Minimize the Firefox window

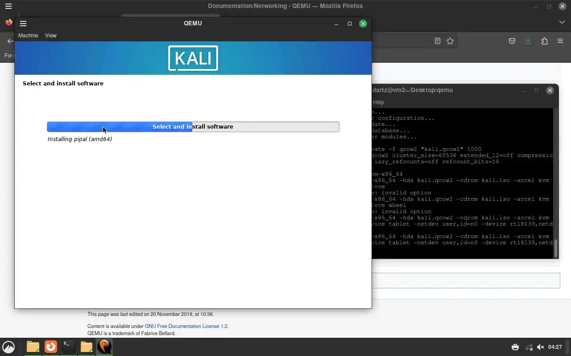point(536,6)
